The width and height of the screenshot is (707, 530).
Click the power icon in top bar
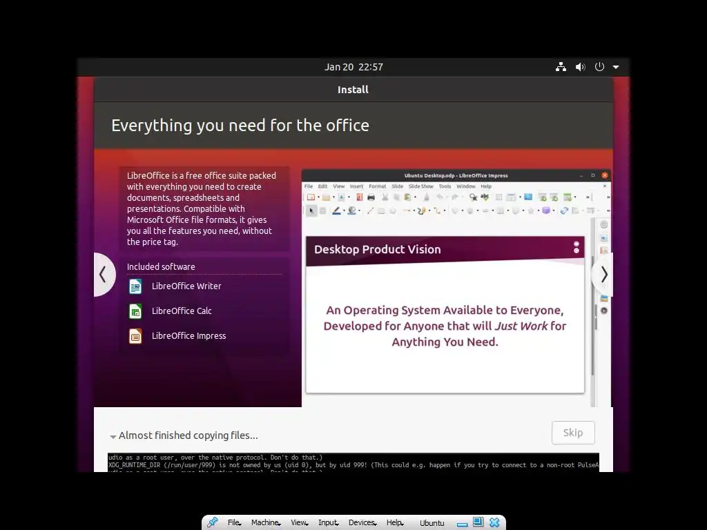click(x=599, y=67)
